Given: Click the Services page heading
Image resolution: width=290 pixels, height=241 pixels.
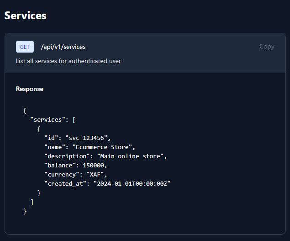Looking at the screenshot, I should (x=26, y=15).
